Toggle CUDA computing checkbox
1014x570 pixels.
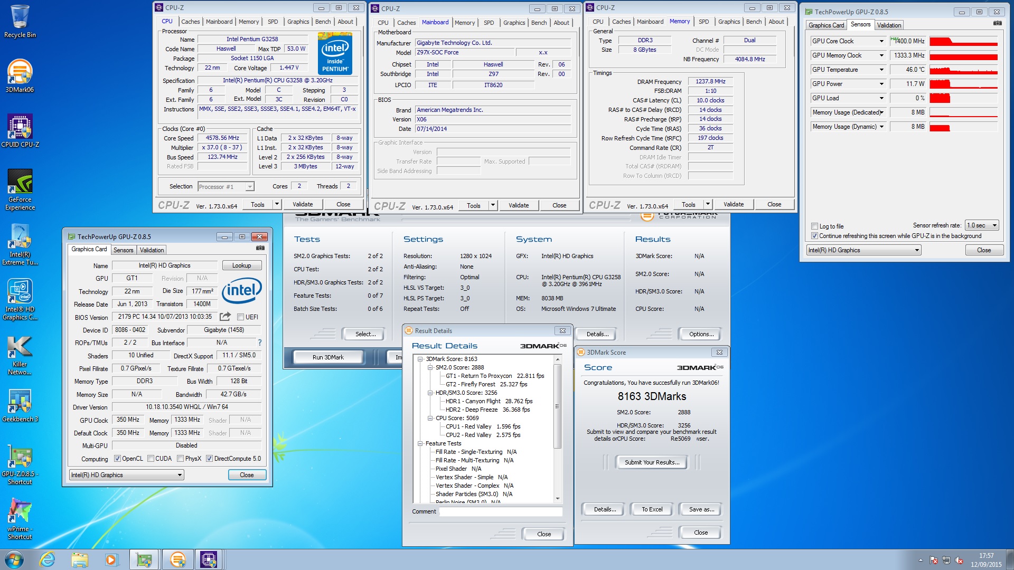(x=151, y=459)
